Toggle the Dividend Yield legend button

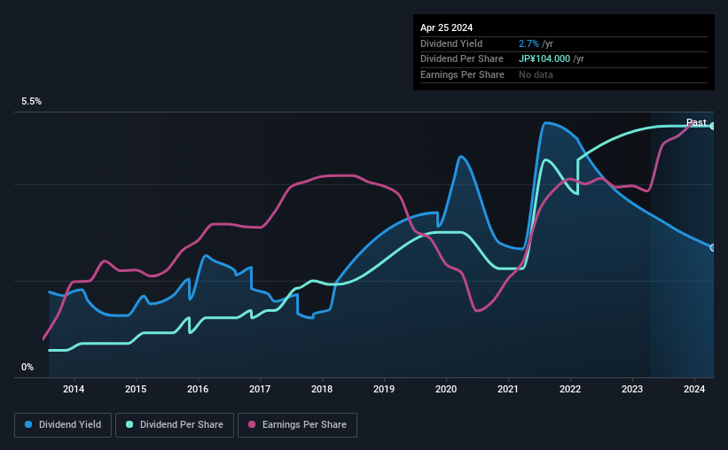pyautogui.click(x=63, y=425)
